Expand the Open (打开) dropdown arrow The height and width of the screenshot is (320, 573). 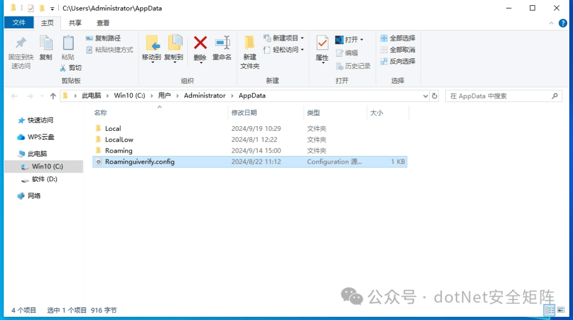(362, 39)
